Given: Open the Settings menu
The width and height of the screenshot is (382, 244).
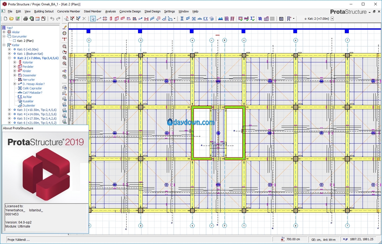Looking at the screenshot, I should (x=170, y=11).
